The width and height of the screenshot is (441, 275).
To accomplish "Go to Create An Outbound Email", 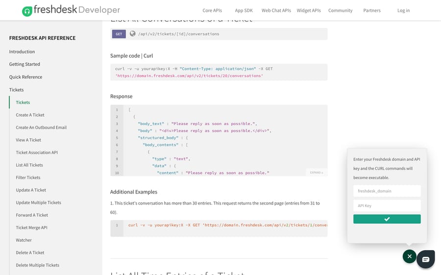I will coord(41,127).
